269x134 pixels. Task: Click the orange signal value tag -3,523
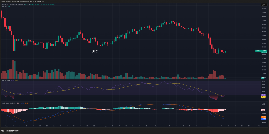pyautogui.click(x=263, y=117)
